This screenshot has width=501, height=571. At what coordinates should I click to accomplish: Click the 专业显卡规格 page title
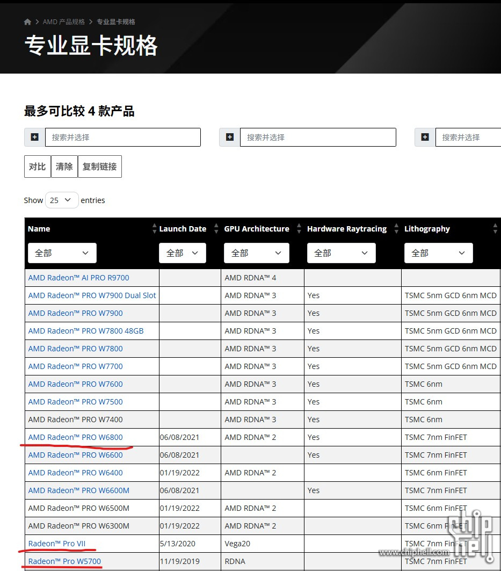pos(91,46)
